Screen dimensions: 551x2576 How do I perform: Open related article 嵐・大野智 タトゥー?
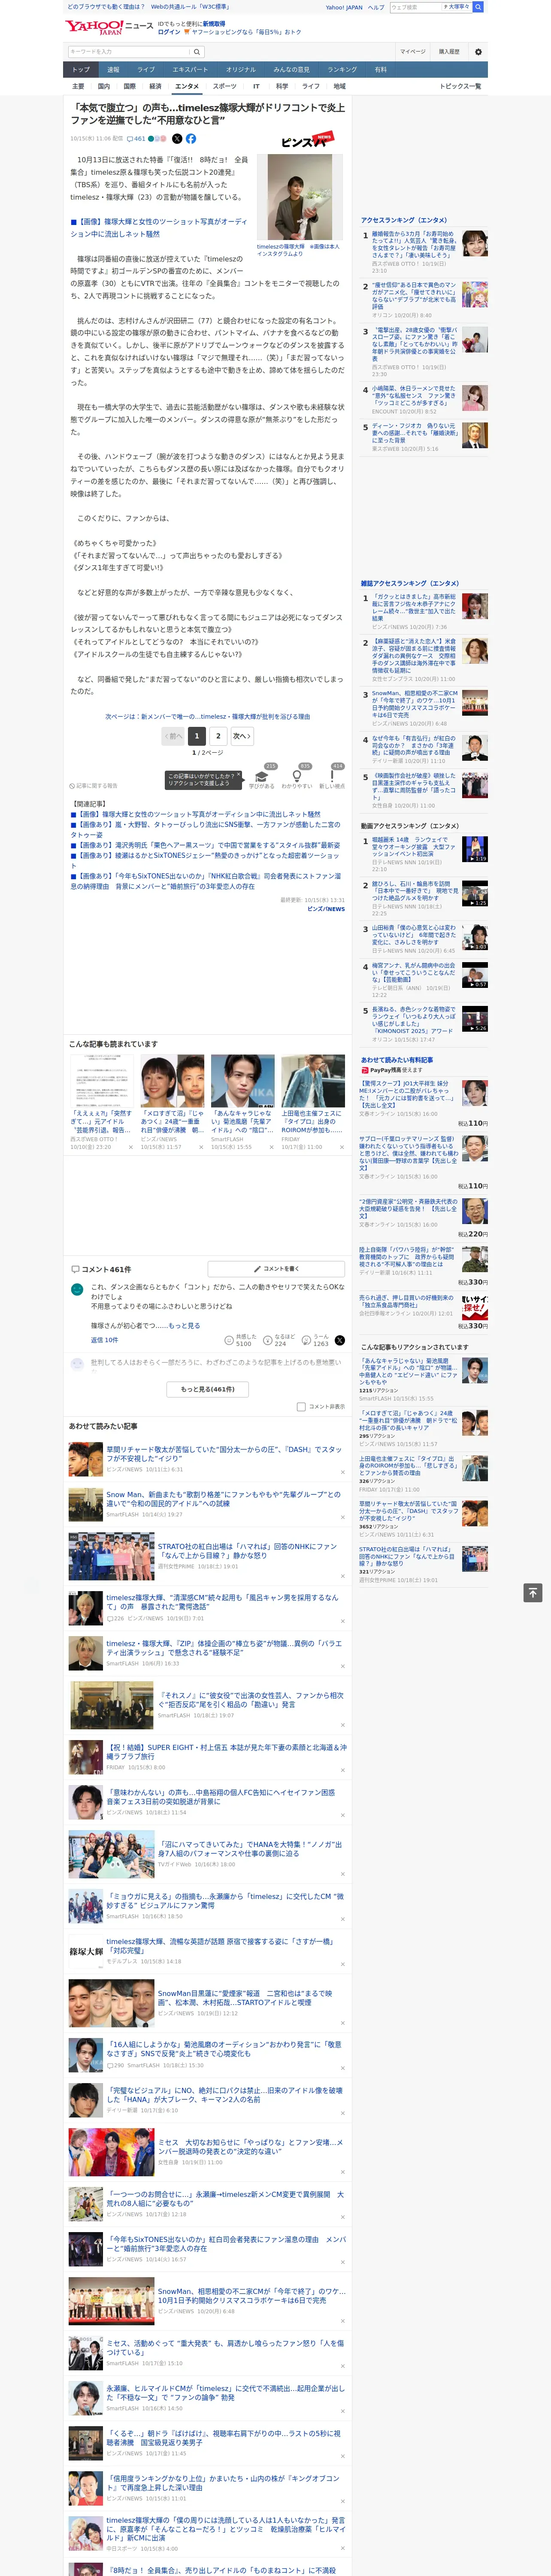click(x=205, y=829)
